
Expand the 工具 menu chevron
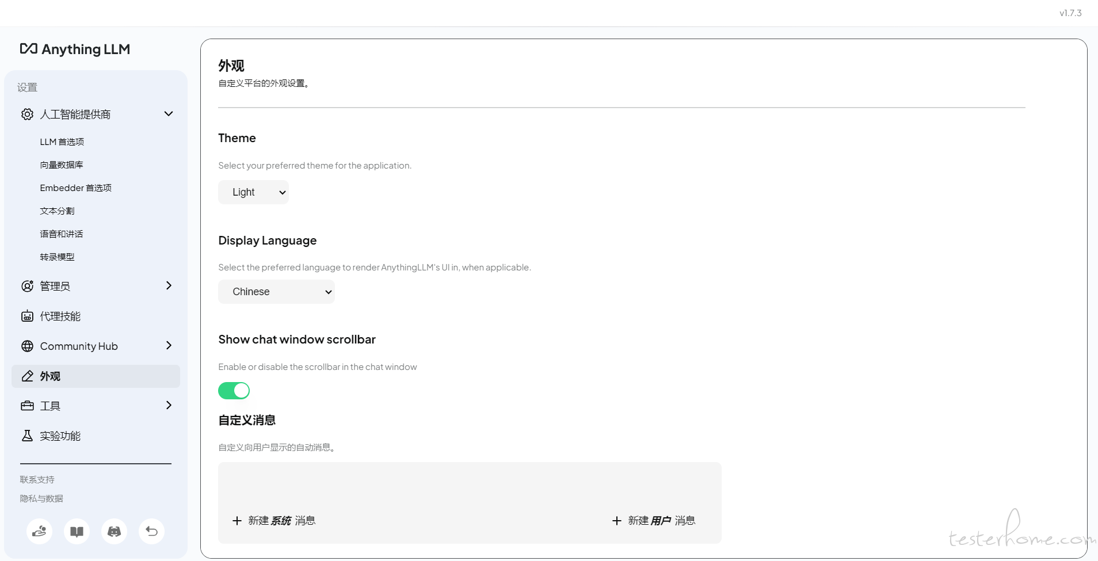tap(169, 405)
